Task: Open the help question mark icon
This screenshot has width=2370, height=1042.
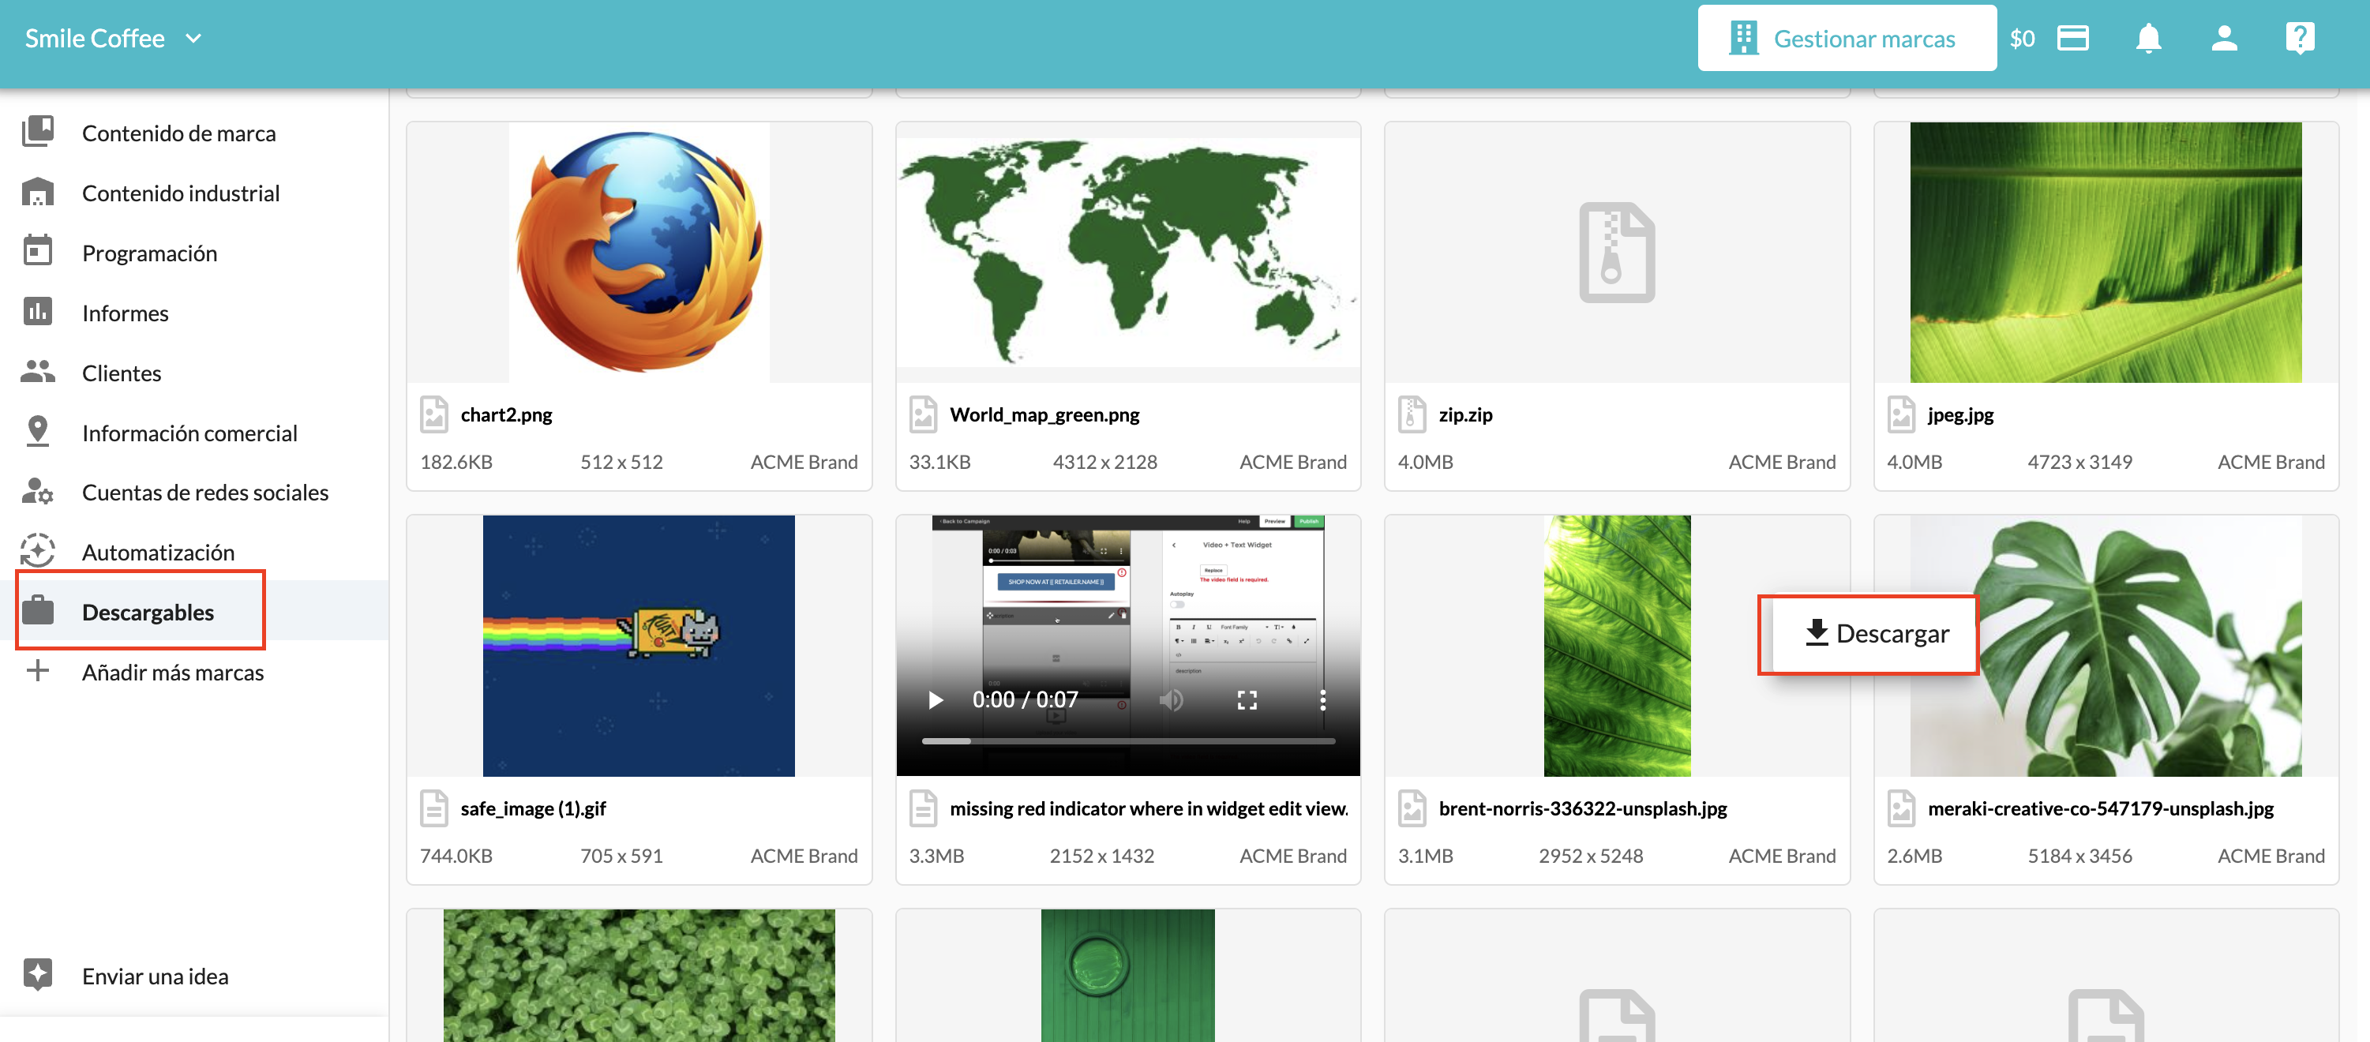Action: pos(2299,39)
